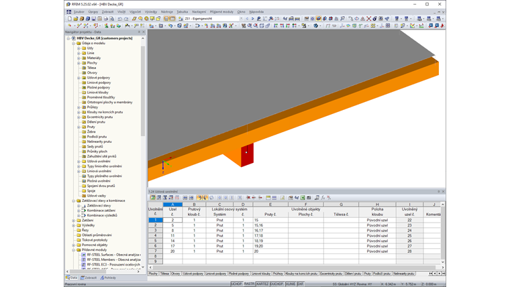
Task: Switch to the Excentricity prutu table tab
Action: [x=331, y=274]
